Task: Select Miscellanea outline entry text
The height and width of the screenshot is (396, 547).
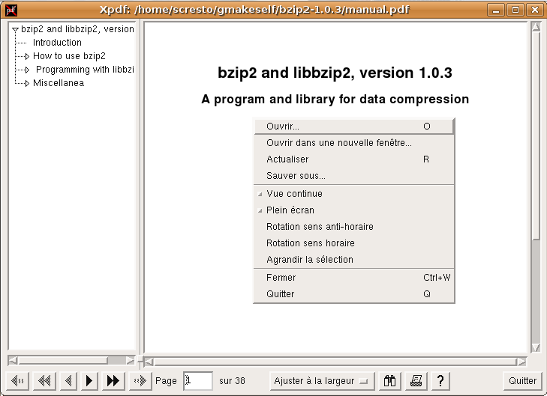Action: [59, 83]
